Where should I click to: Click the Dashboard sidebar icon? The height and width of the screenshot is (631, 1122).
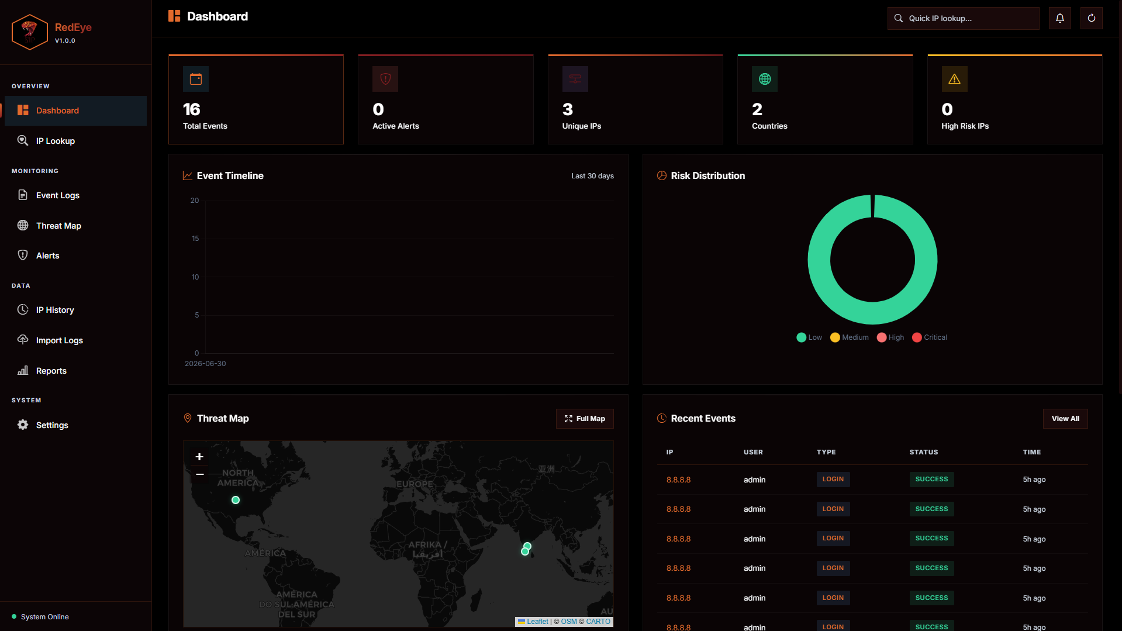point(23,111)
